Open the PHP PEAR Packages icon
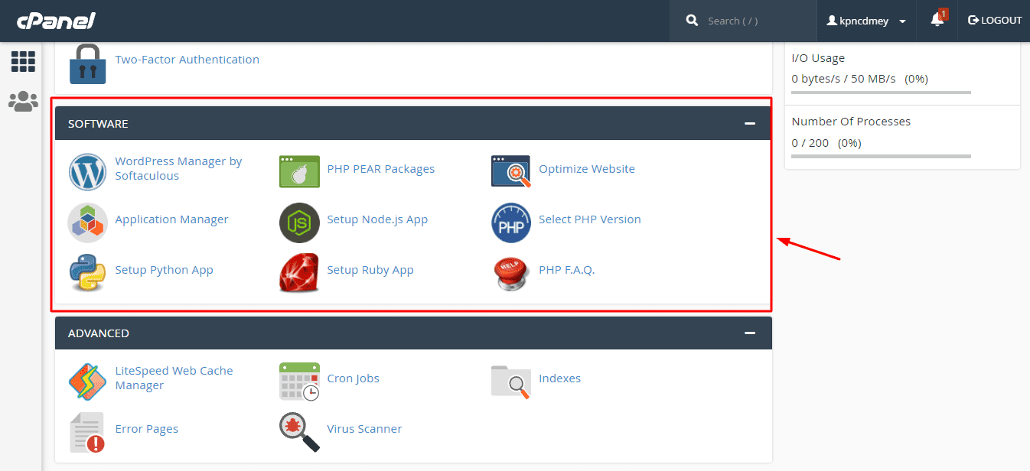The height and width of the screenshot is (471, 1030). point(299,171)
